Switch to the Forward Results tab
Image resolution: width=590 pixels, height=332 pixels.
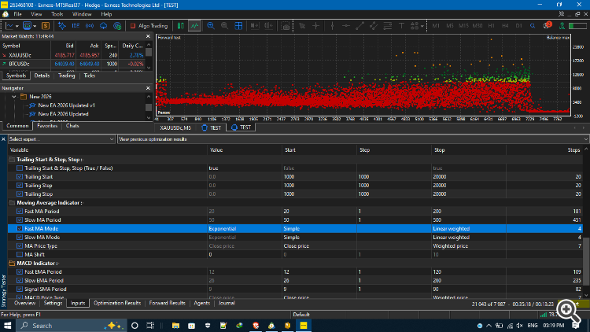click(x=167, y=303)
